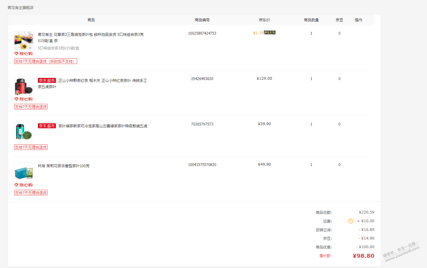
Task: Click the 京东超市 tag on the 正山小种 item
Action: pos(47,80)
